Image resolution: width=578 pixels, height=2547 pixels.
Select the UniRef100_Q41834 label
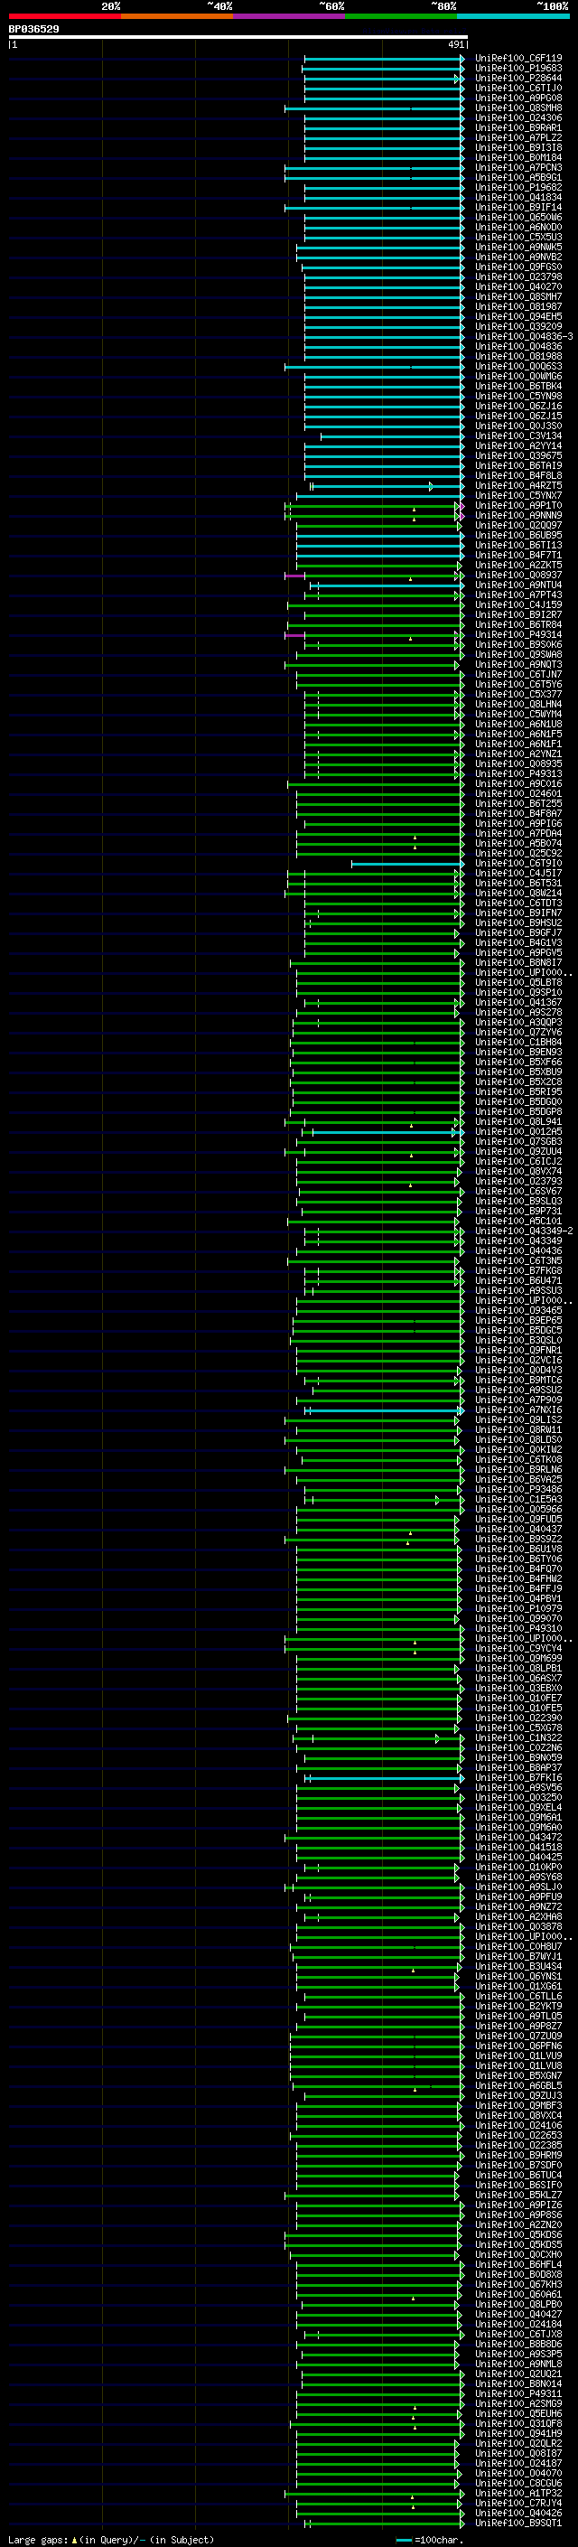518,198
